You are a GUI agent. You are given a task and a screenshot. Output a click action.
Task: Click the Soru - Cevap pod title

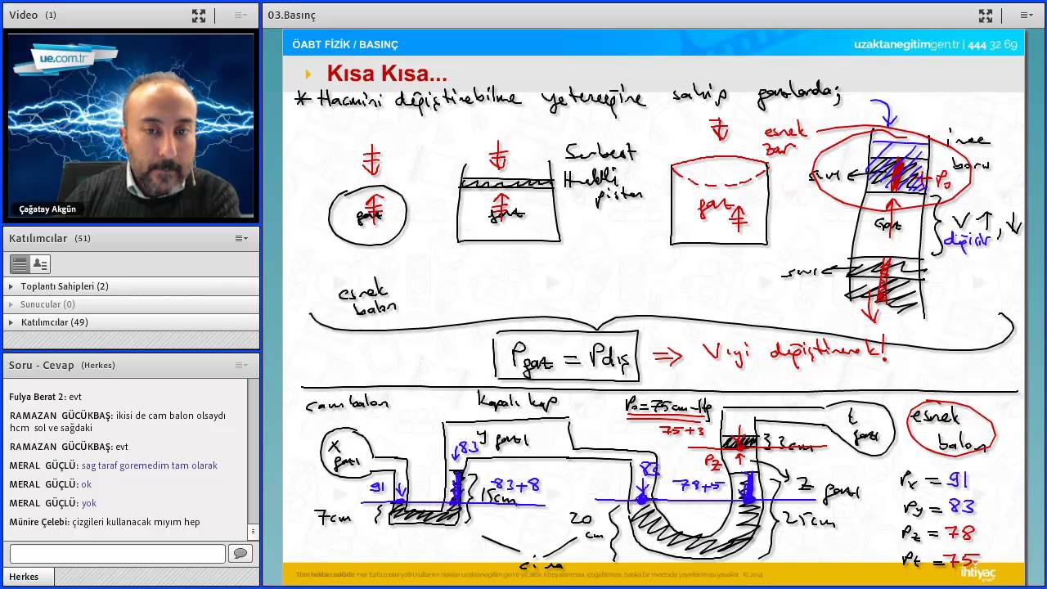(42, 365)
